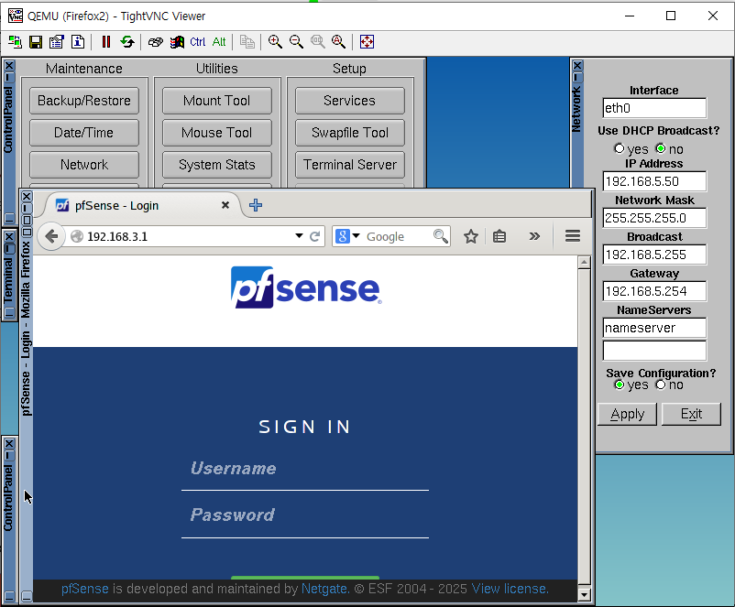
Task: Reload the current page icon
Action: point(315,236)
